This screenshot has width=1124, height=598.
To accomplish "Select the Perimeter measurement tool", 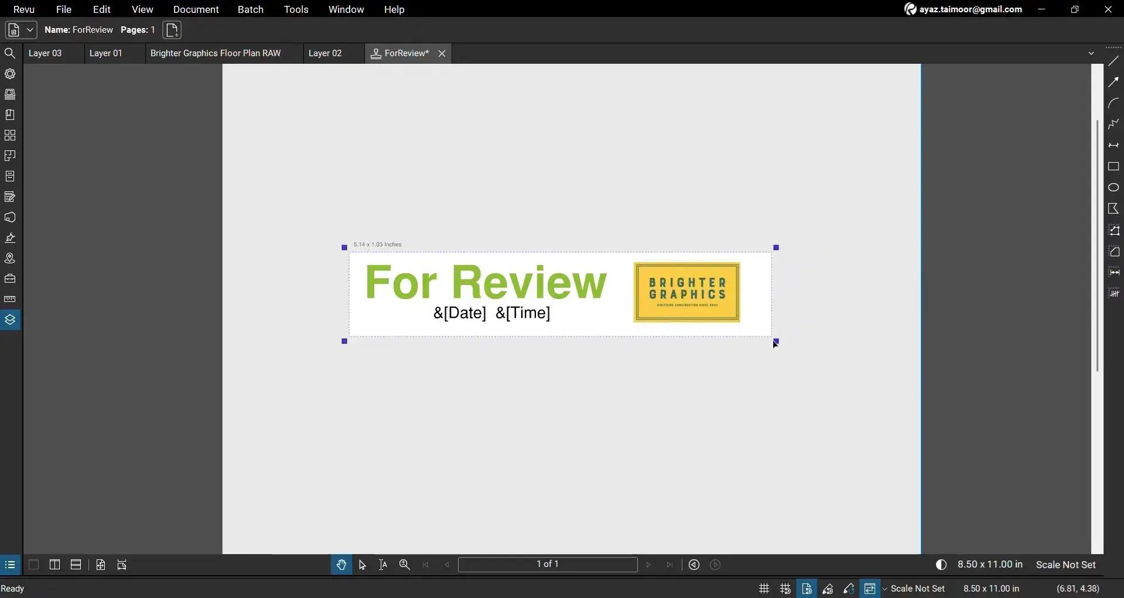I will coord(1113,231).
